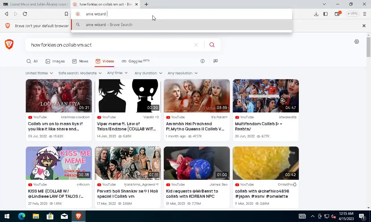Open search settings gear icon
The width and height of the screenshot is (371, 222).
(x=357, y=42)
